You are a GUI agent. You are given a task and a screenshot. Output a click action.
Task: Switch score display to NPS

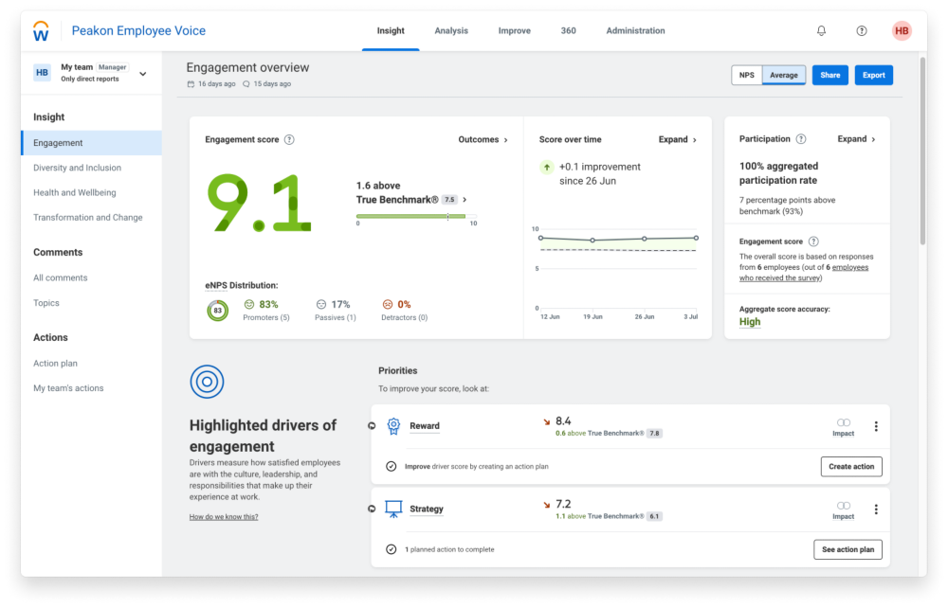pyautogui.click(x=747, y=75)
